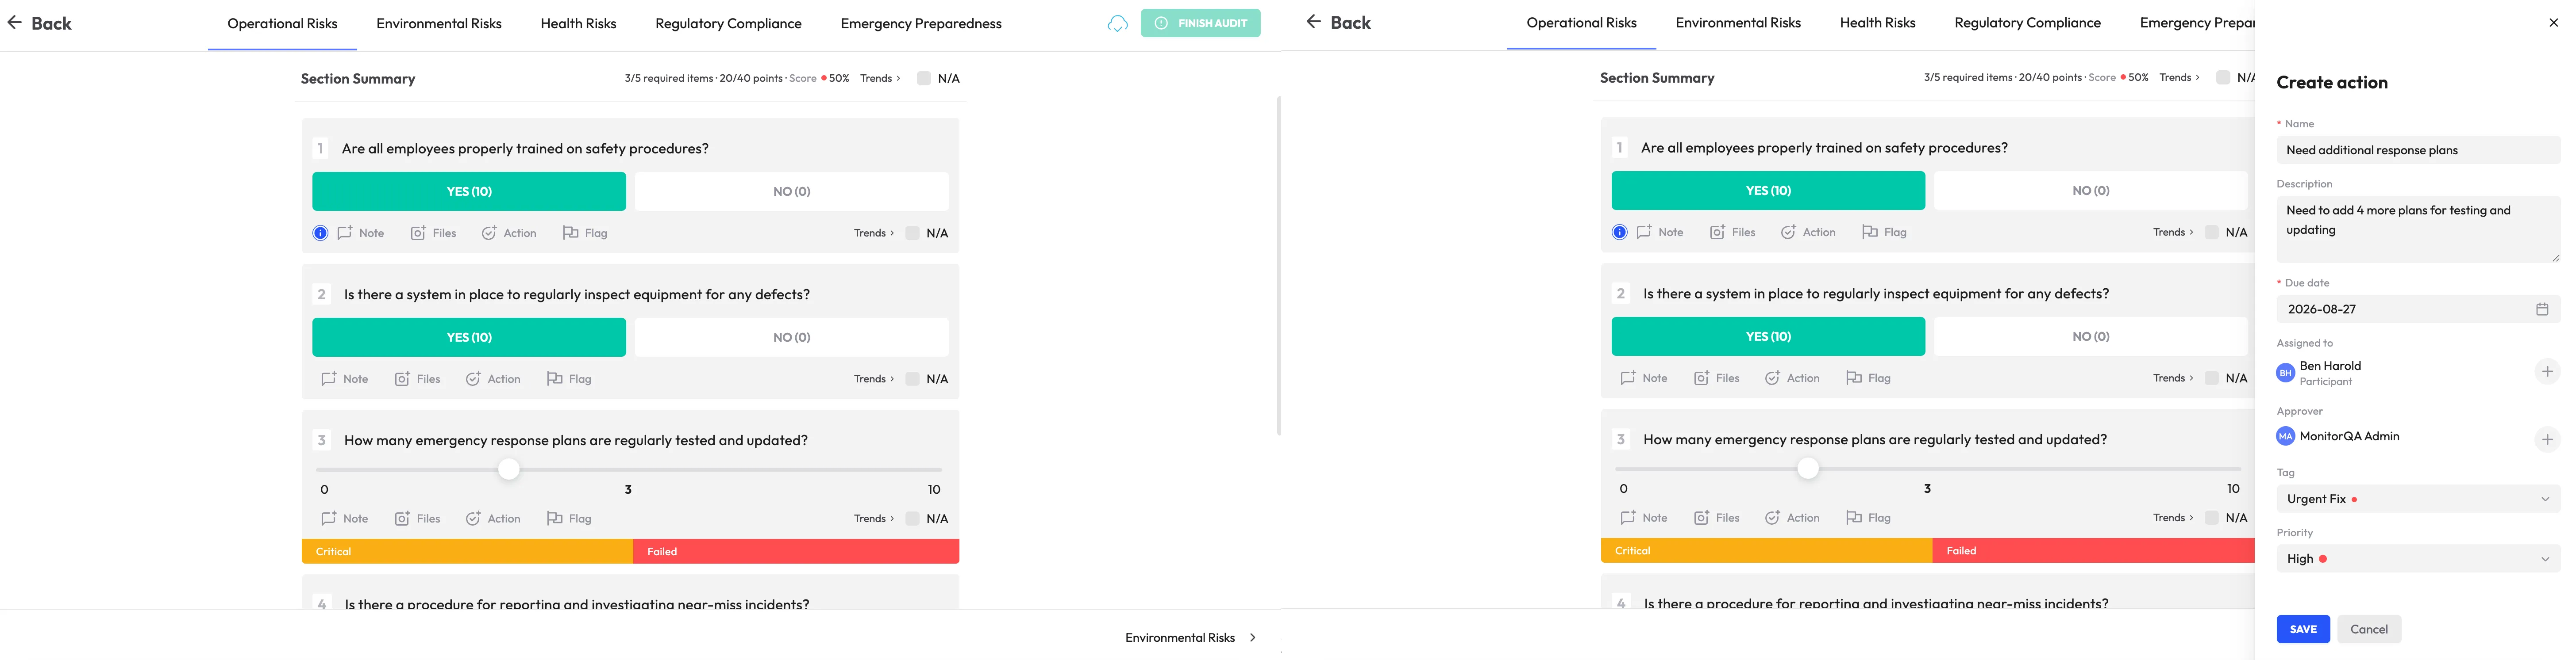The image size is (2576, 660).
Task: Click the Due date field showing 2026-08-27
Action: click(2417, 309)
